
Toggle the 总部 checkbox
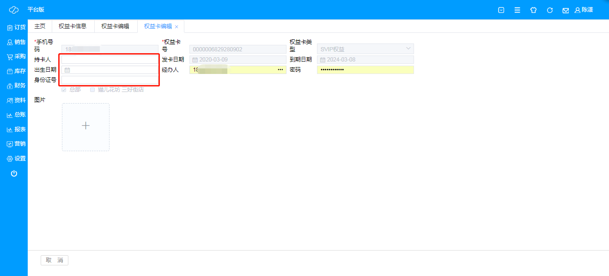point(64,90)
